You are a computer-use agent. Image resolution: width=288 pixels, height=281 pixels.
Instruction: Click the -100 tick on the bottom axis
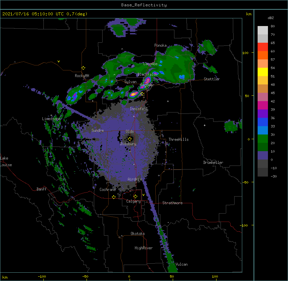click(x=42, y=276)
